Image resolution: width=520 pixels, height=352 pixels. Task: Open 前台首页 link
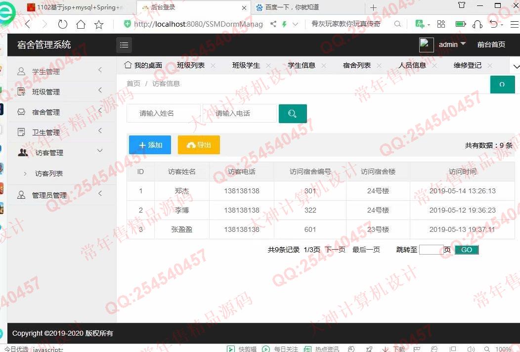coord(491,44)
